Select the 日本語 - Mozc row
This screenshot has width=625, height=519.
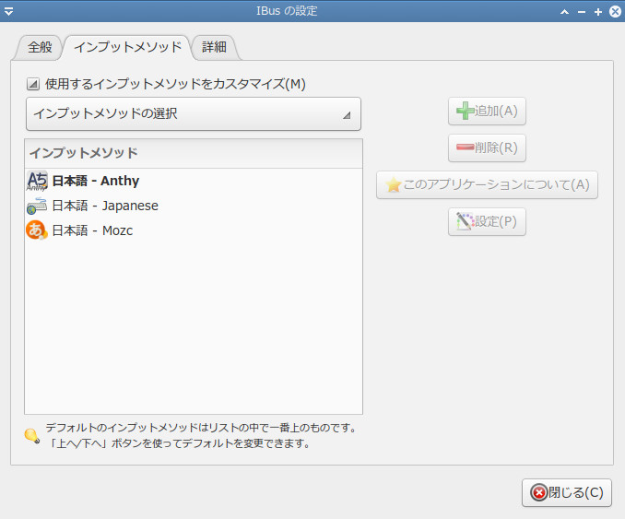click(x=194, y=230)
